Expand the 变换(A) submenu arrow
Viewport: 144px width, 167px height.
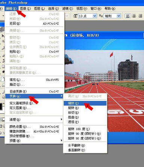click(x=61, y=96)
